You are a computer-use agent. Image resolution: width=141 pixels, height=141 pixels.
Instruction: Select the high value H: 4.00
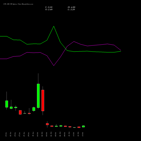tap(71, 7)
